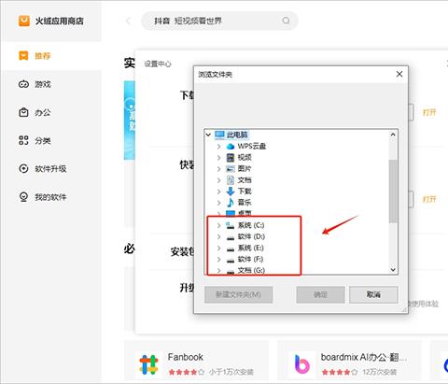
Task: Click the folder tree scroll-down arrow
Action: coord(393,269)
